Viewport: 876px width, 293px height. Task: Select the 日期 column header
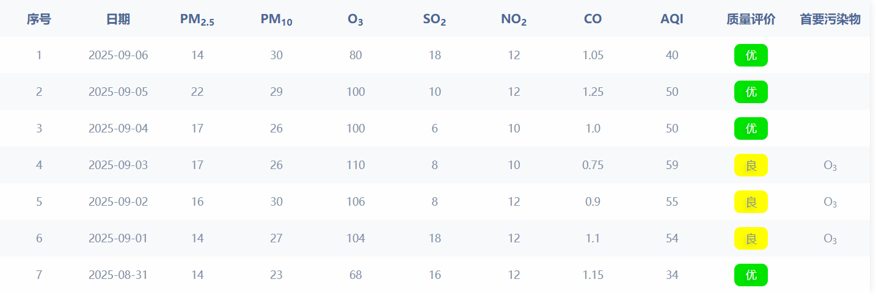click(118, 20)
